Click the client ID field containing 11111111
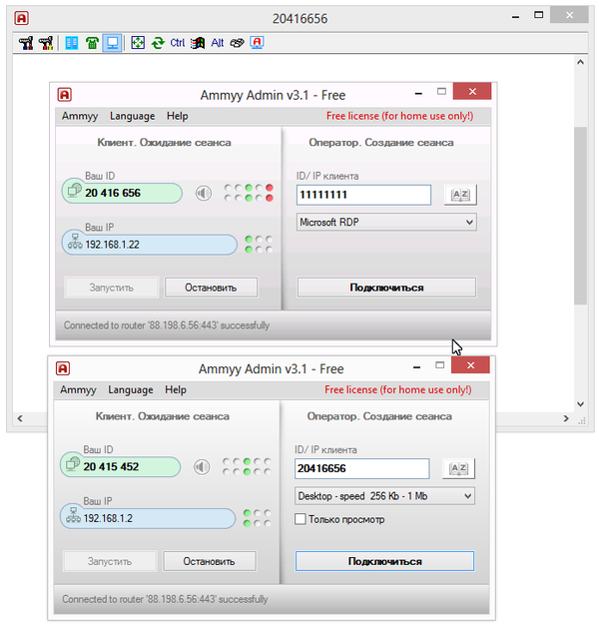Screen dimensions: 599x625 coord(363,195)
